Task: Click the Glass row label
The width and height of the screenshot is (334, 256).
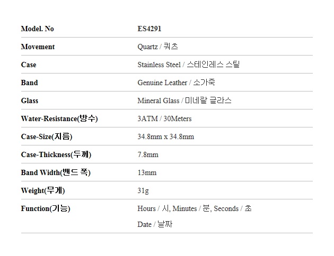Action: coord(30,100)
